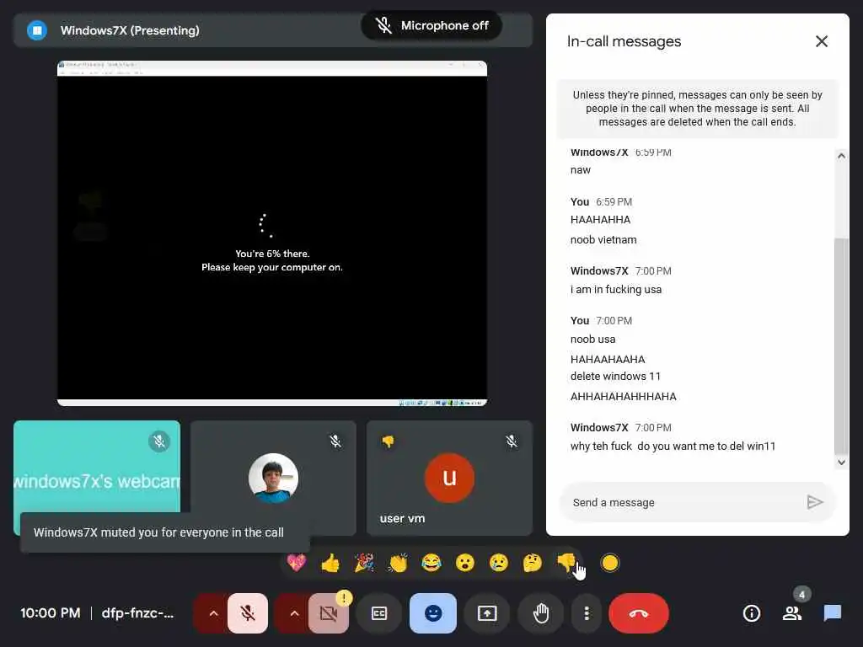
Task: Click the muted icon on user vm tile
Action: pos(512,441)
